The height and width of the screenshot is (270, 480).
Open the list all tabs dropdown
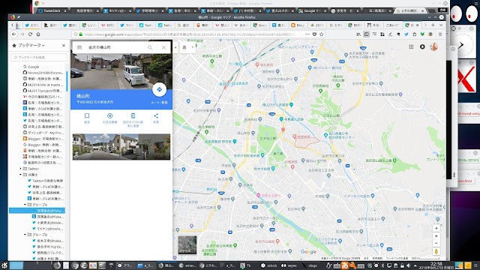pyautogui.click(x=441, y=25)
